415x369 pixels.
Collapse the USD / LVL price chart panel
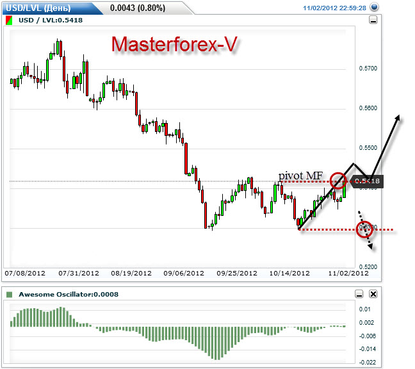pos(373,20)
